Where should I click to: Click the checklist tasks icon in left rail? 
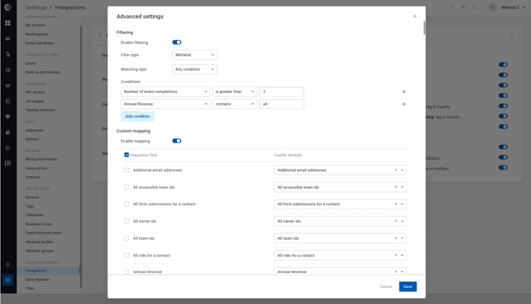(x=8, y=70)
